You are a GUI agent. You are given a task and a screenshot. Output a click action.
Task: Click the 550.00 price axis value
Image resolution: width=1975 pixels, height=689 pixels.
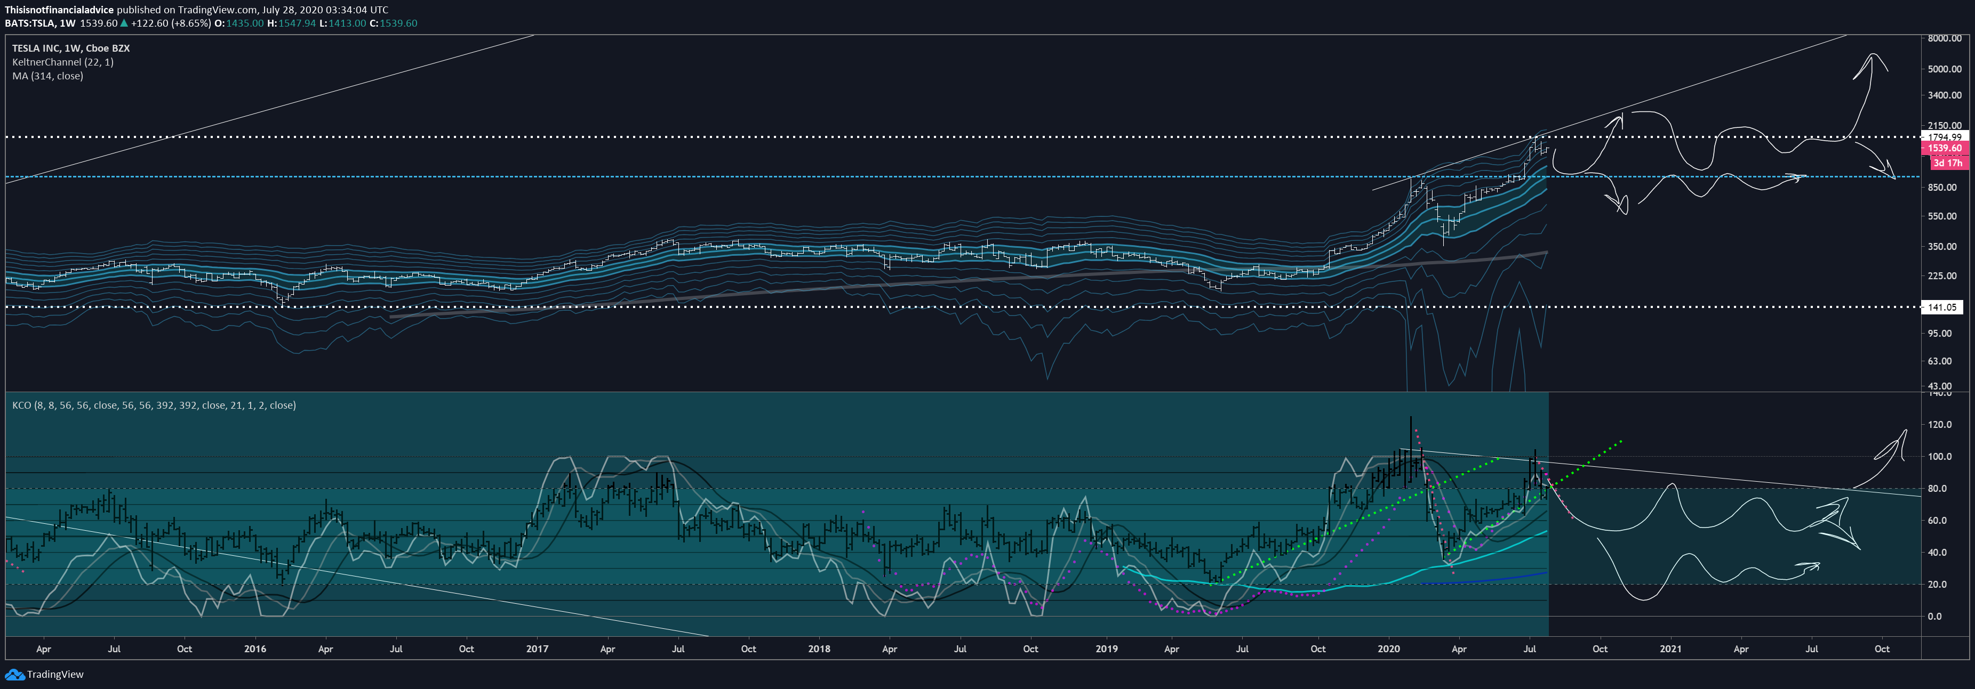coord(1942,216)
